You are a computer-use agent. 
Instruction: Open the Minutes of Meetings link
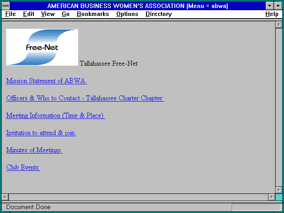pyautogui.click(x=34, y=150)
